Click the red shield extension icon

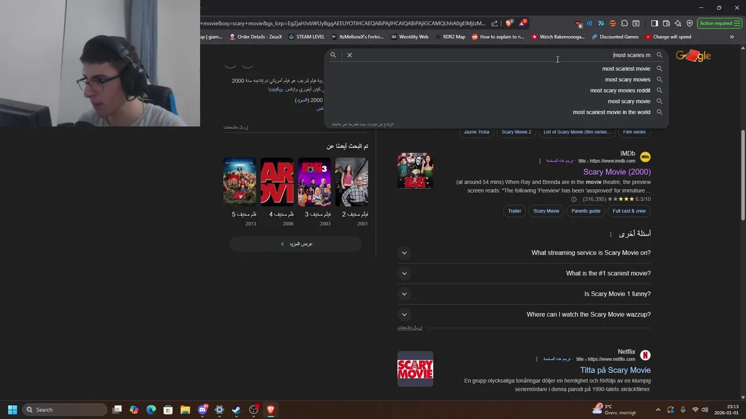(x=578, y=23)
